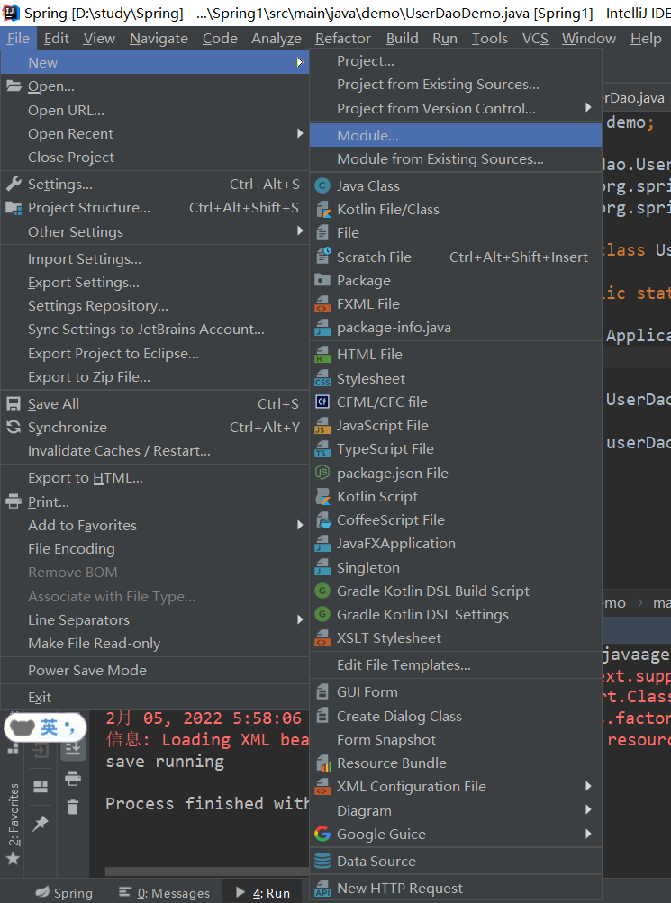Open the Refactor menu
This screenshot has width=671, height=903.
343,39
